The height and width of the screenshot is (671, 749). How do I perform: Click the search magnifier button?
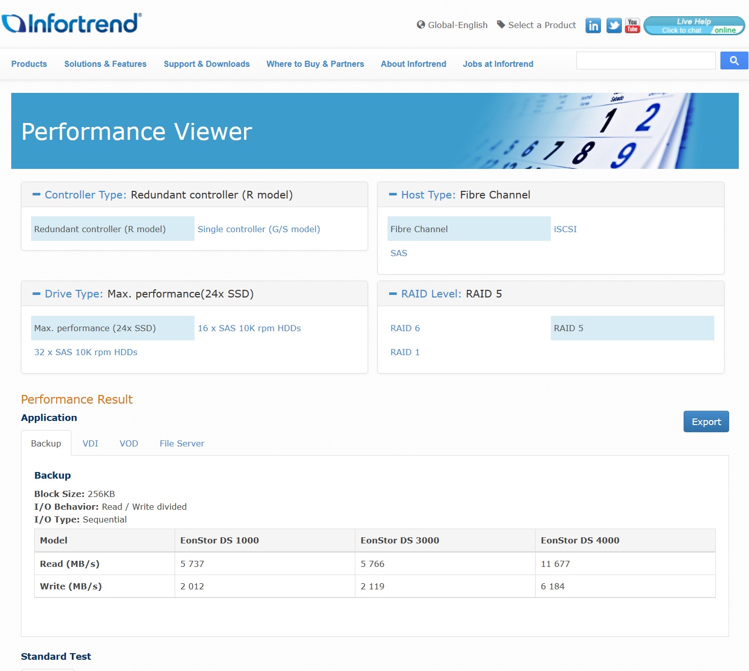[734, 61]
